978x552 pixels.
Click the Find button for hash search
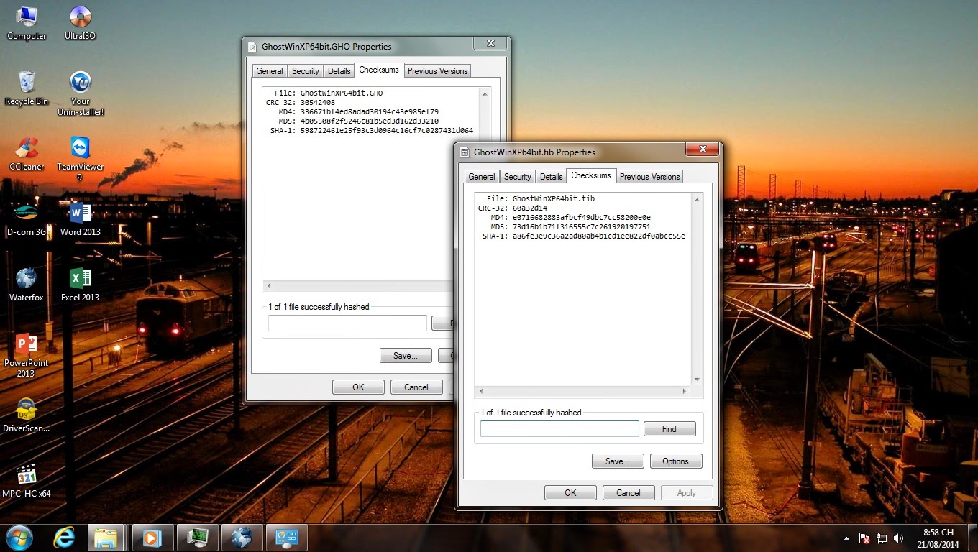669,429
